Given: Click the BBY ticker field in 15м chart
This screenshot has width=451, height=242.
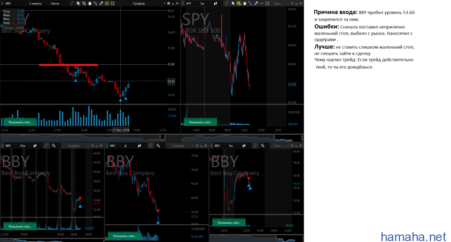Looking at the screenshot, I should pyautogui.click(x=11, y=146).
